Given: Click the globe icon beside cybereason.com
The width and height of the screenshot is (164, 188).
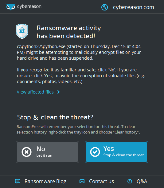Looking at the screenshot, I should (104, 7).
